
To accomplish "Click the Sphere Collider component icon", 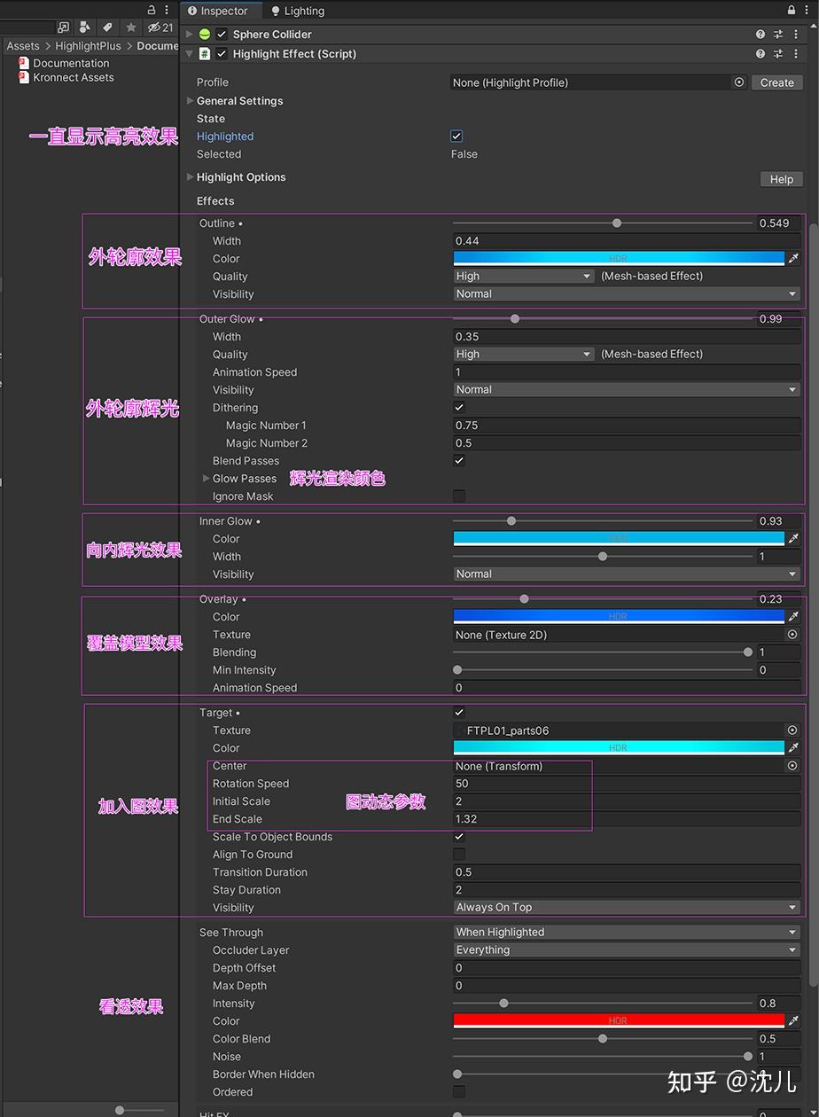I will tap(204, 34).
